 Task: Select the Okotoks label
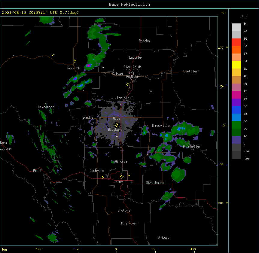pyautogui.click(x=124, y=210)
